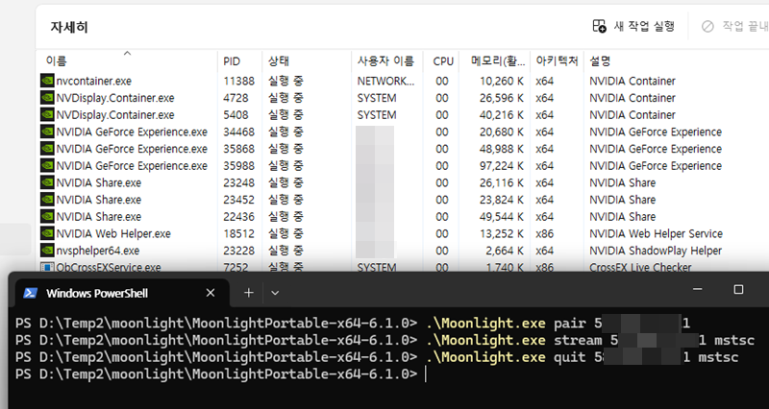Click the 새 작업 실행 icon
The width and height of the screenshot is (769, 409).
pyautogui.click(x=599, y=26)
